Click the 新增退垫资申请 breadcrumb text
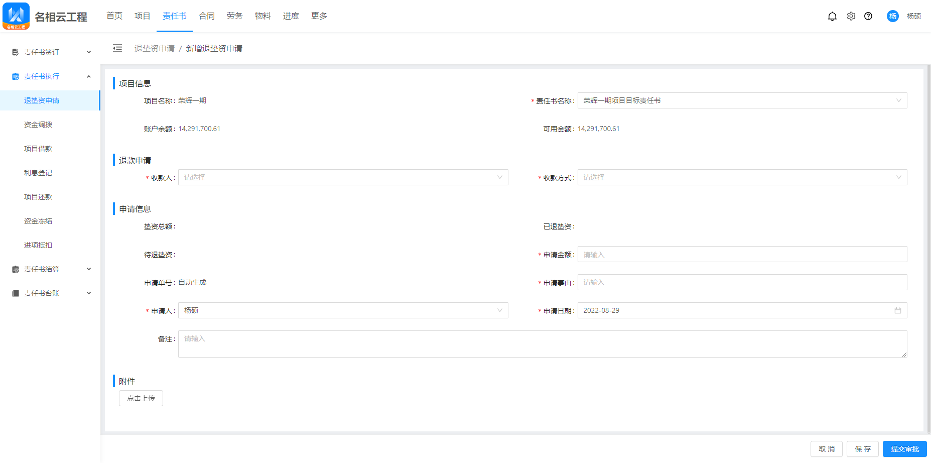Viewport: 931px width, 463px height. (214, 48)
